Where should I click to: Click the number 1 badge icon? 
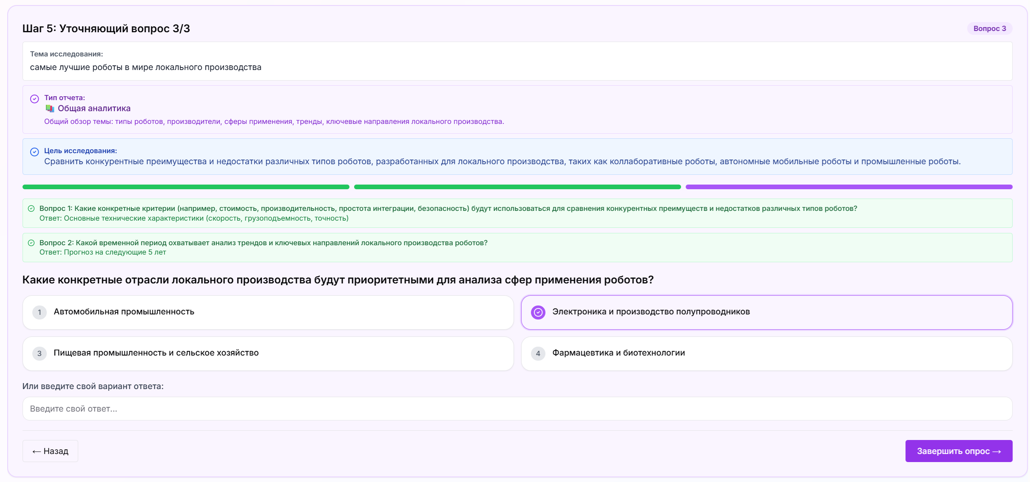tap(40, 312)
